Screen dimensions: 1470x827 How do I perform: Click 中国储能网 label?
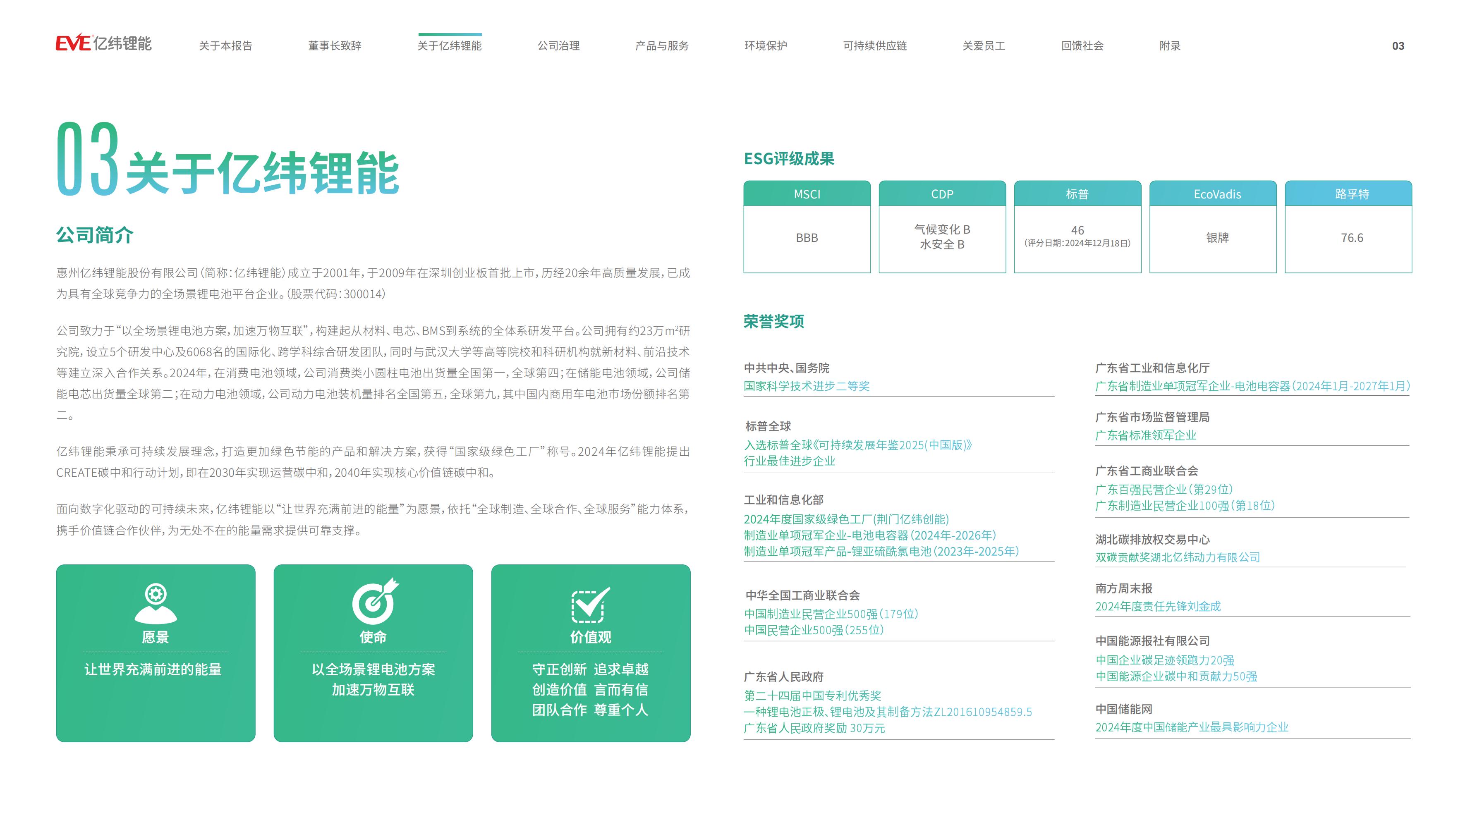point(1124,709)
